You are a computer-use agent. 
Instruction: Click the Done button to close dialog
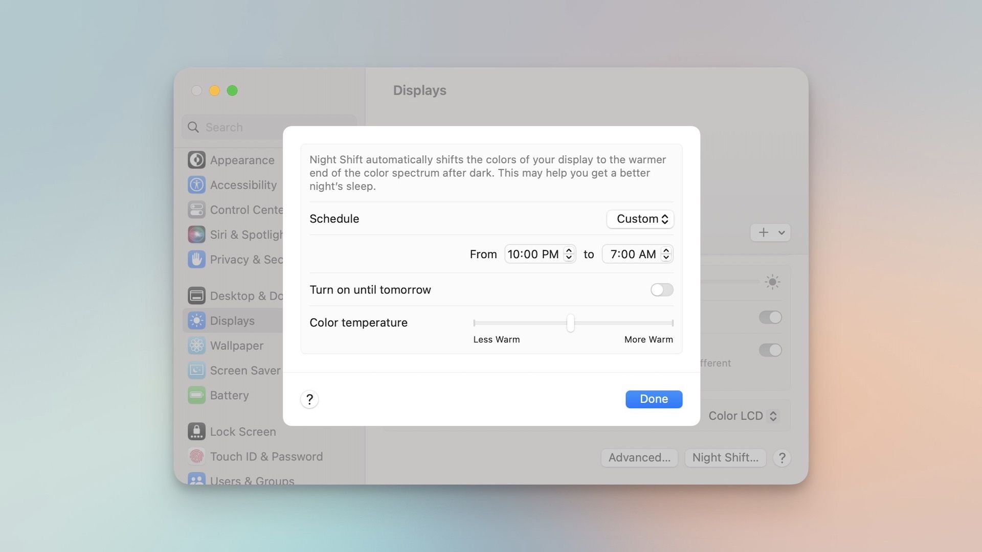tap(654, 399)
